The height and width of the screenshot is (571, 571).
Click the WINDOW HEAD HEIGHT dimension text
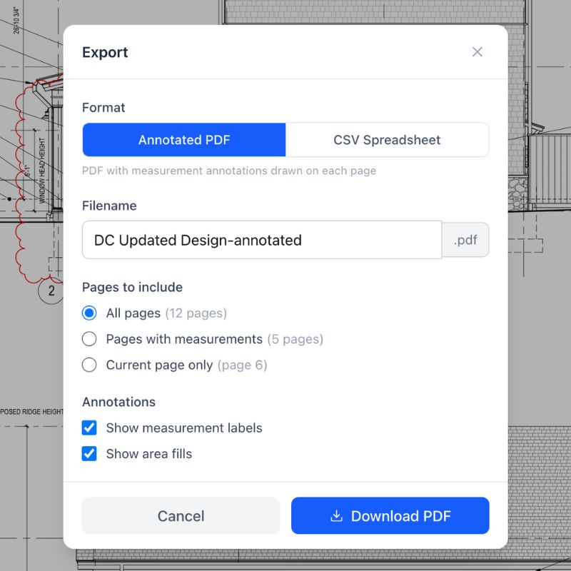pos(43,171)
